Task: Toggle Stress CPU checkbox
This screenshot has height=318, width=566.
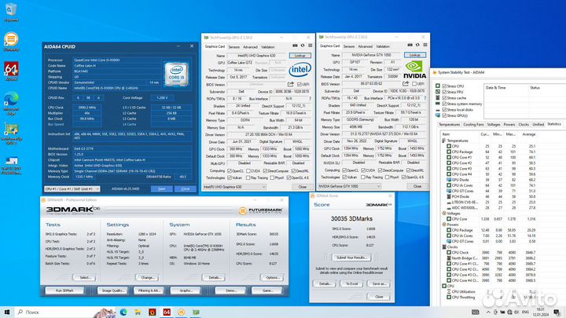Action: tap(444, 86)
